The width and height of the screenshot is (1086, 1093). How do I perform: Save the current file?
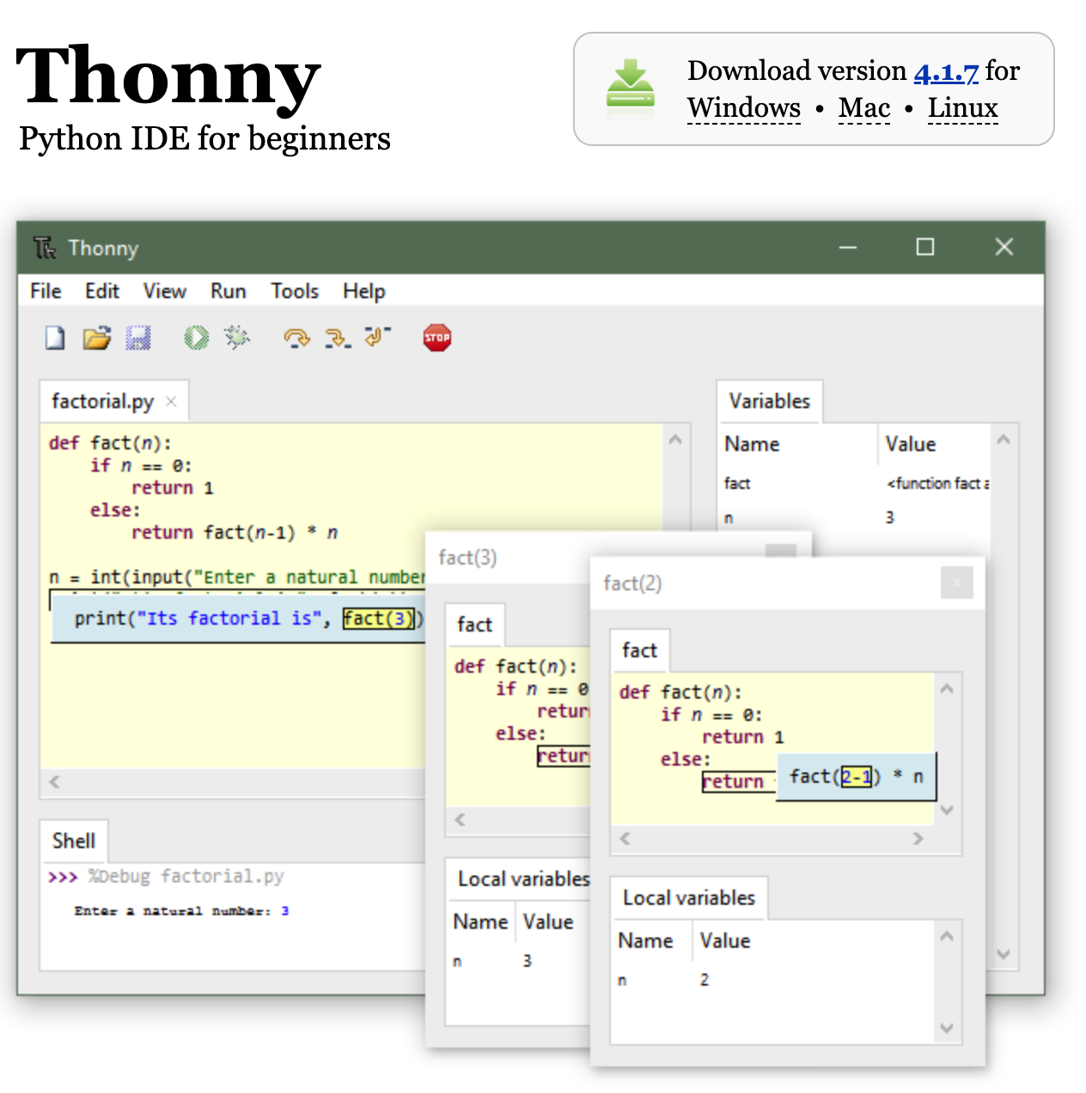click(139, 338)
